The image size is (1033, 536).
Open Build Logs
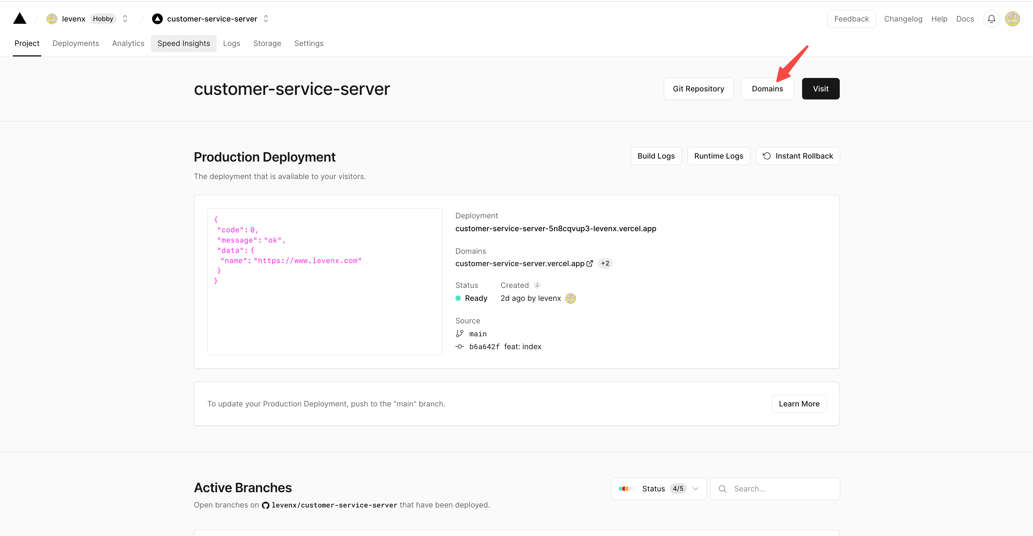(x=656, y=156)
